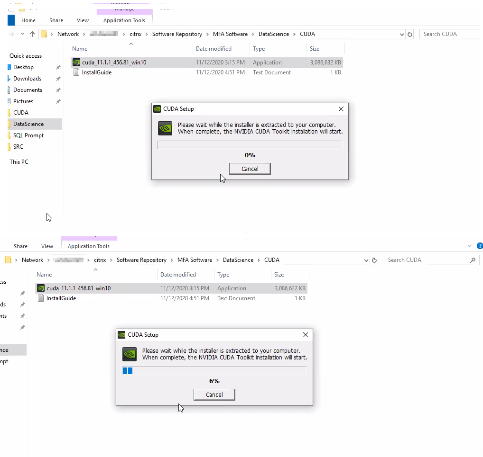The width and height of the screenshot is (483, 457).
Task: Select cuda_11.1.1_456.81_win10 file name in Explorer behind 0% dialog
Action: (114, 63)
